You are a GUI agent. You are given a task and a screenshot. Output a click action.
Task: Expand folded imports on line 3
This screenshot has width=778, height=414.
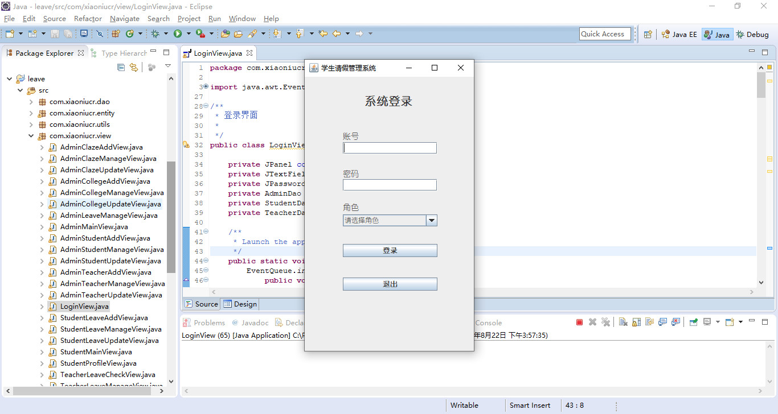(x=206, y=87)
